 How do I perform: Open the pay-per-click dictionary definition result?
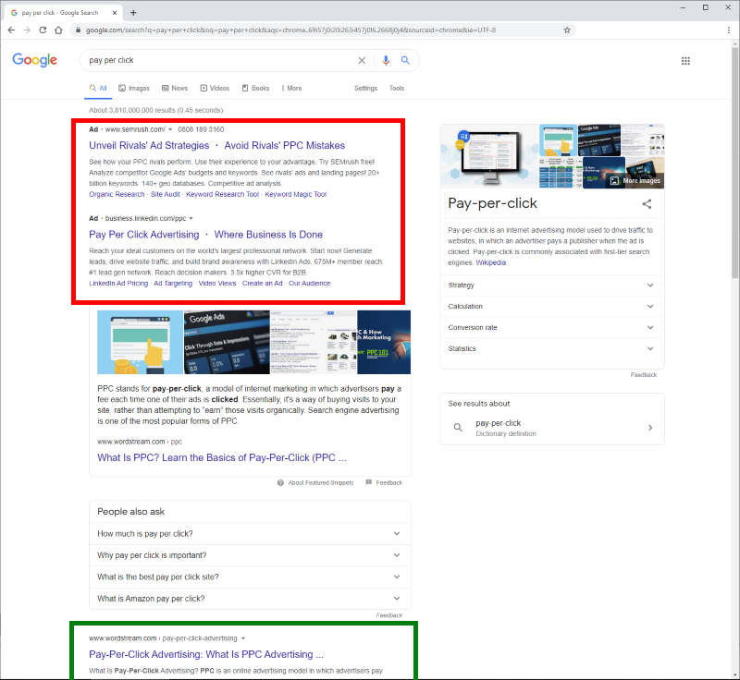tap(552, 428)
